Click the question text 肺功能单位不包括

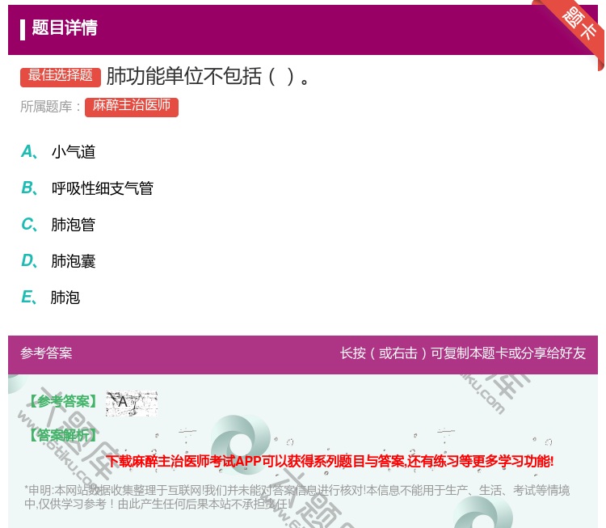tap(208, 76)
